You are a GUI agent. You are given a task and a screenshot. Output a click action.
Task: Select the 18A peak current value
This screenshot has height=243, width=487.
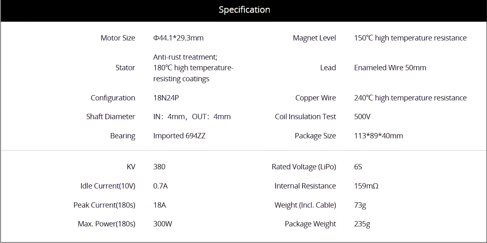coord(159,205)
